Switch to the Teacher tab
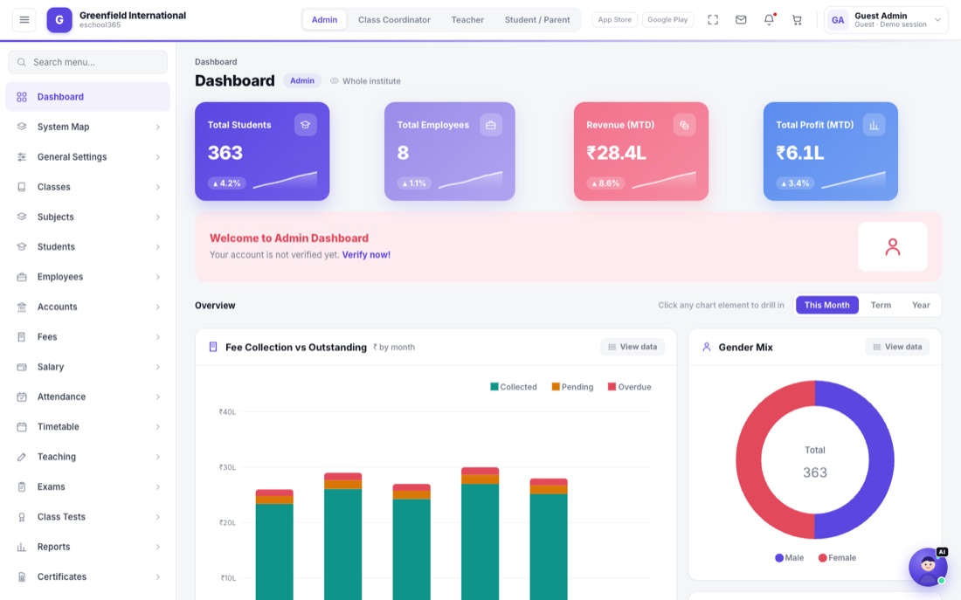The height and width of the screenshot is (600, 961). [467, 19]
